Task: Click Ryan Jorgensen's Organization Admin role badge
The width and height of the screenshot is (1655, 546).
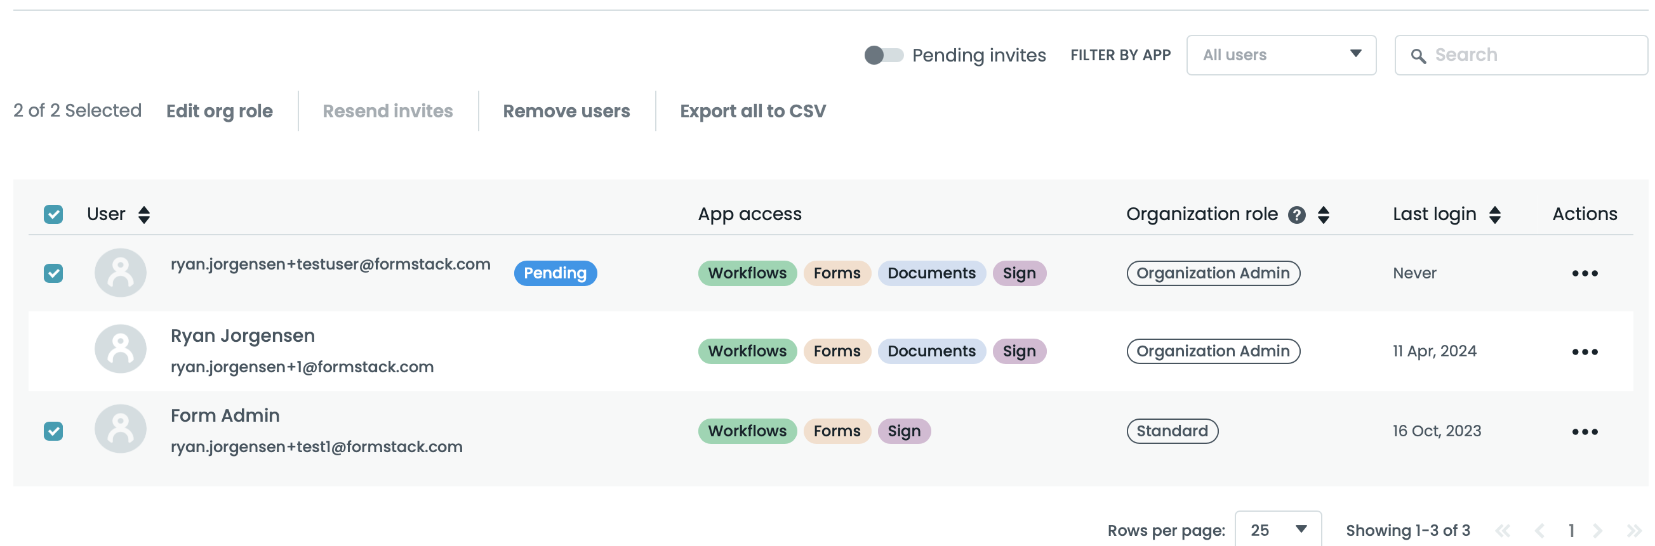Action: coord(1213,351)
